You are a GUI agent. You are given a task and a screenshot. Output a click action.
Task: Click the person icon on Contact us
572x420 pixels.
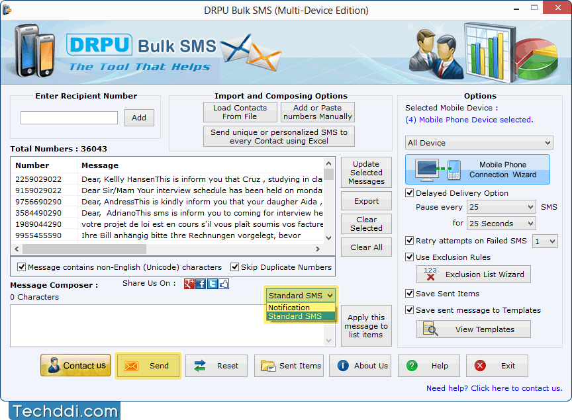54,365
